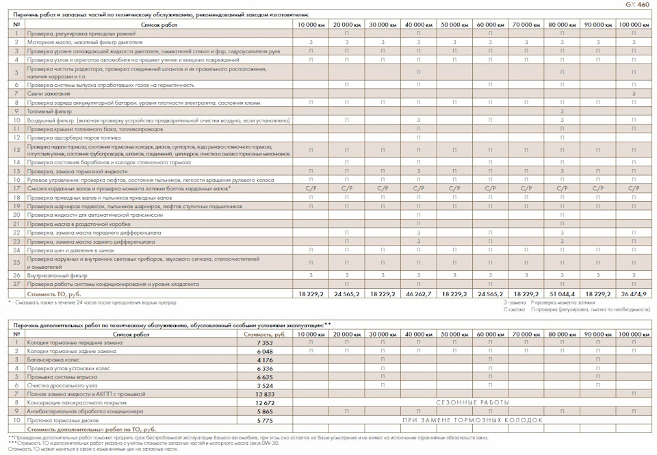Click the 'GX 460' model title
657x455 pixels.
pos(637,5)
